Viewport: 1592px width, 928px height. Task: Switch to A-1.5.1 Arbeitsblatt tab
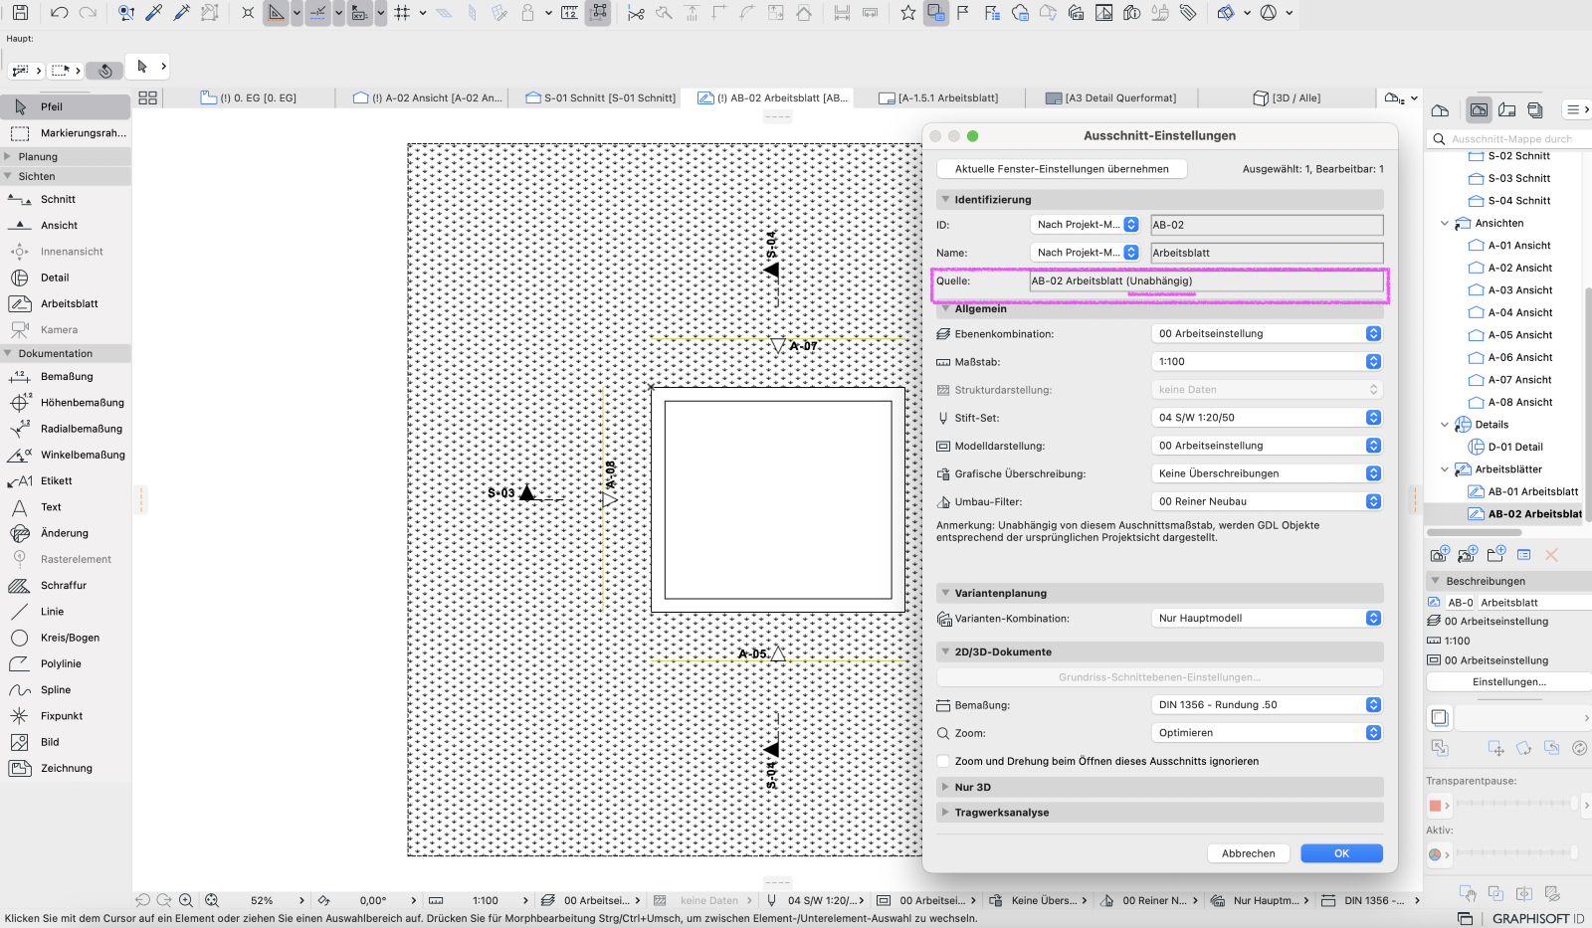pos(938,97)
